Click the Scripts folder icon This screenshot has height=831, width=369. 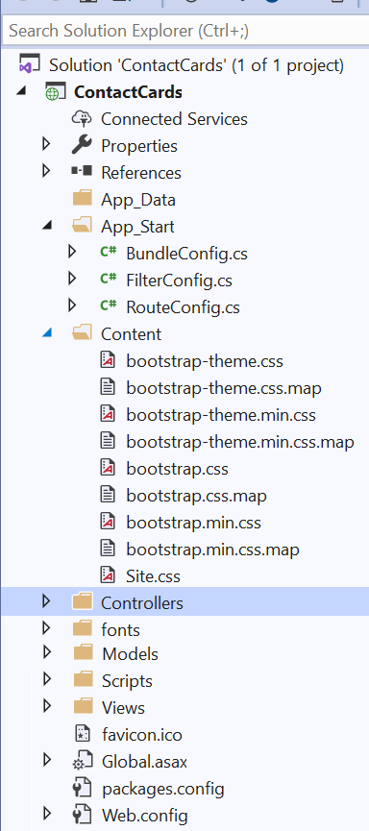click(x=83, y=680)
